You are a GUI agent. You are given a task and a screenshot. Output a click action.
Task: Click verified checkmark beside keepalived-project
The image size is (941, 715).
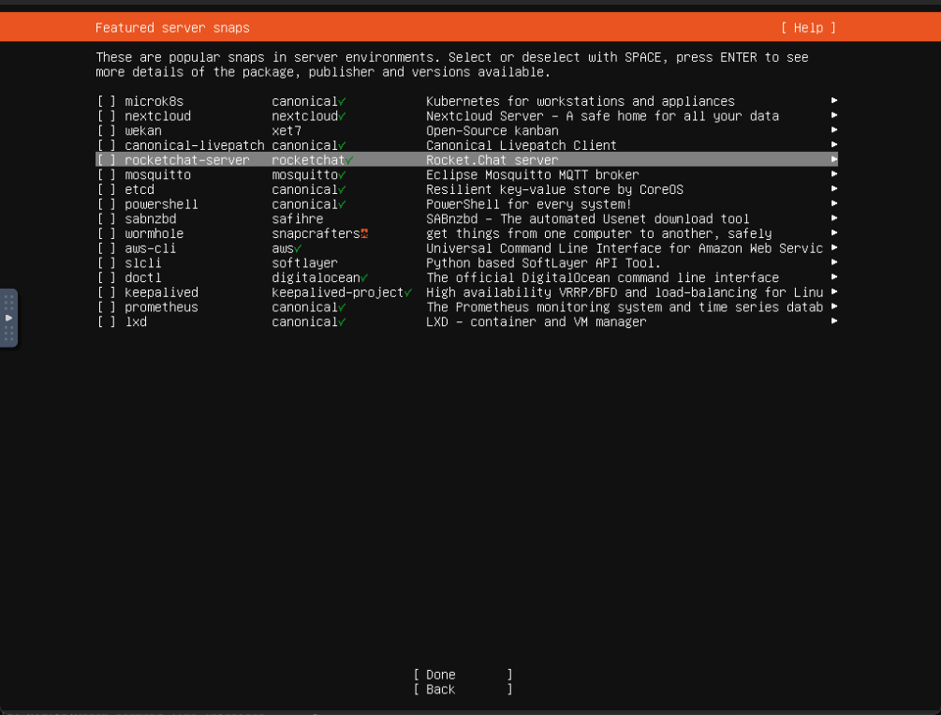tap(408, 292)
